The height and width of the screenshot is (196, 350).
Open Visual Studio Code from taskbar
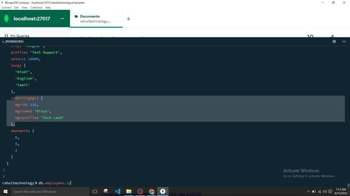coord(118,191)
